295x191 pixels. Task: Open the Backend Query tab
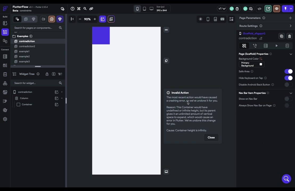[266, 46]
